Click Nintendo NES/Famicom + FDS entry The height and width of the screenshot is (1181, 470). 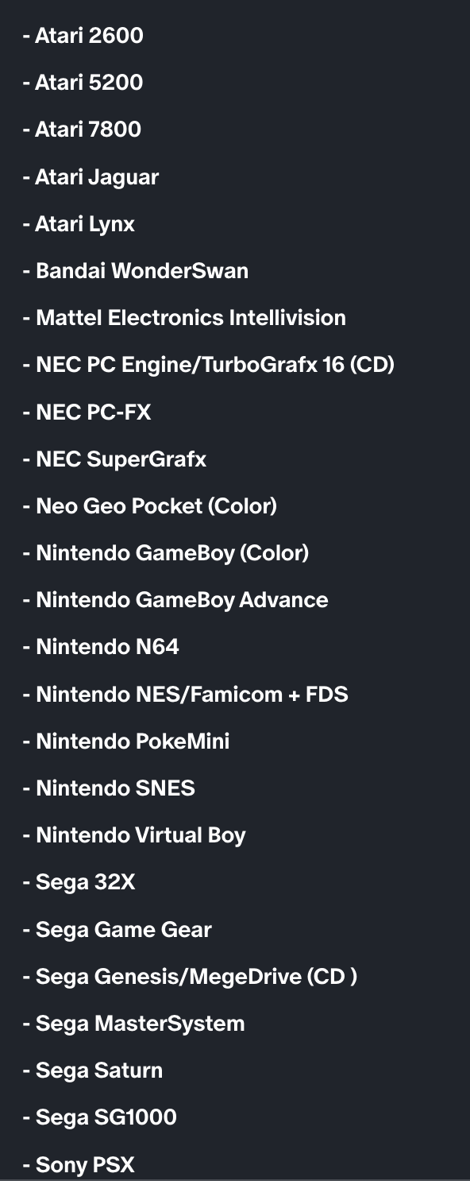point(186,695)
